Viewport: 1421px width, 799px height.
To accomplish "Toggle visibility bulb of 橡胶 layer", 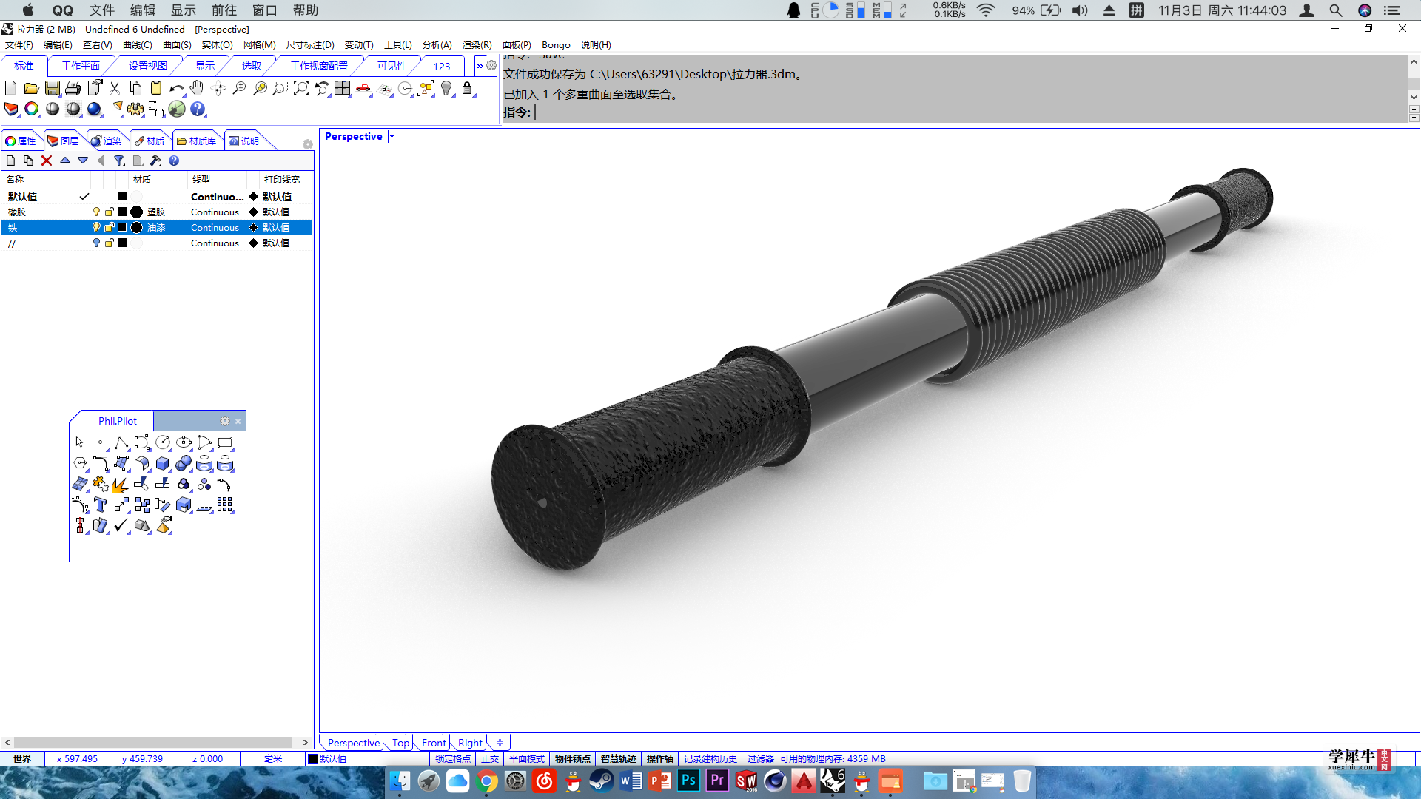I will coord(96,212).
